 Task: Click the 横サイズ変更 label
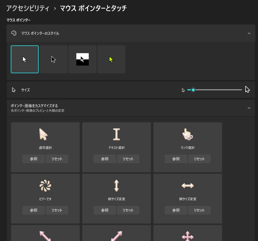point(187,199)
